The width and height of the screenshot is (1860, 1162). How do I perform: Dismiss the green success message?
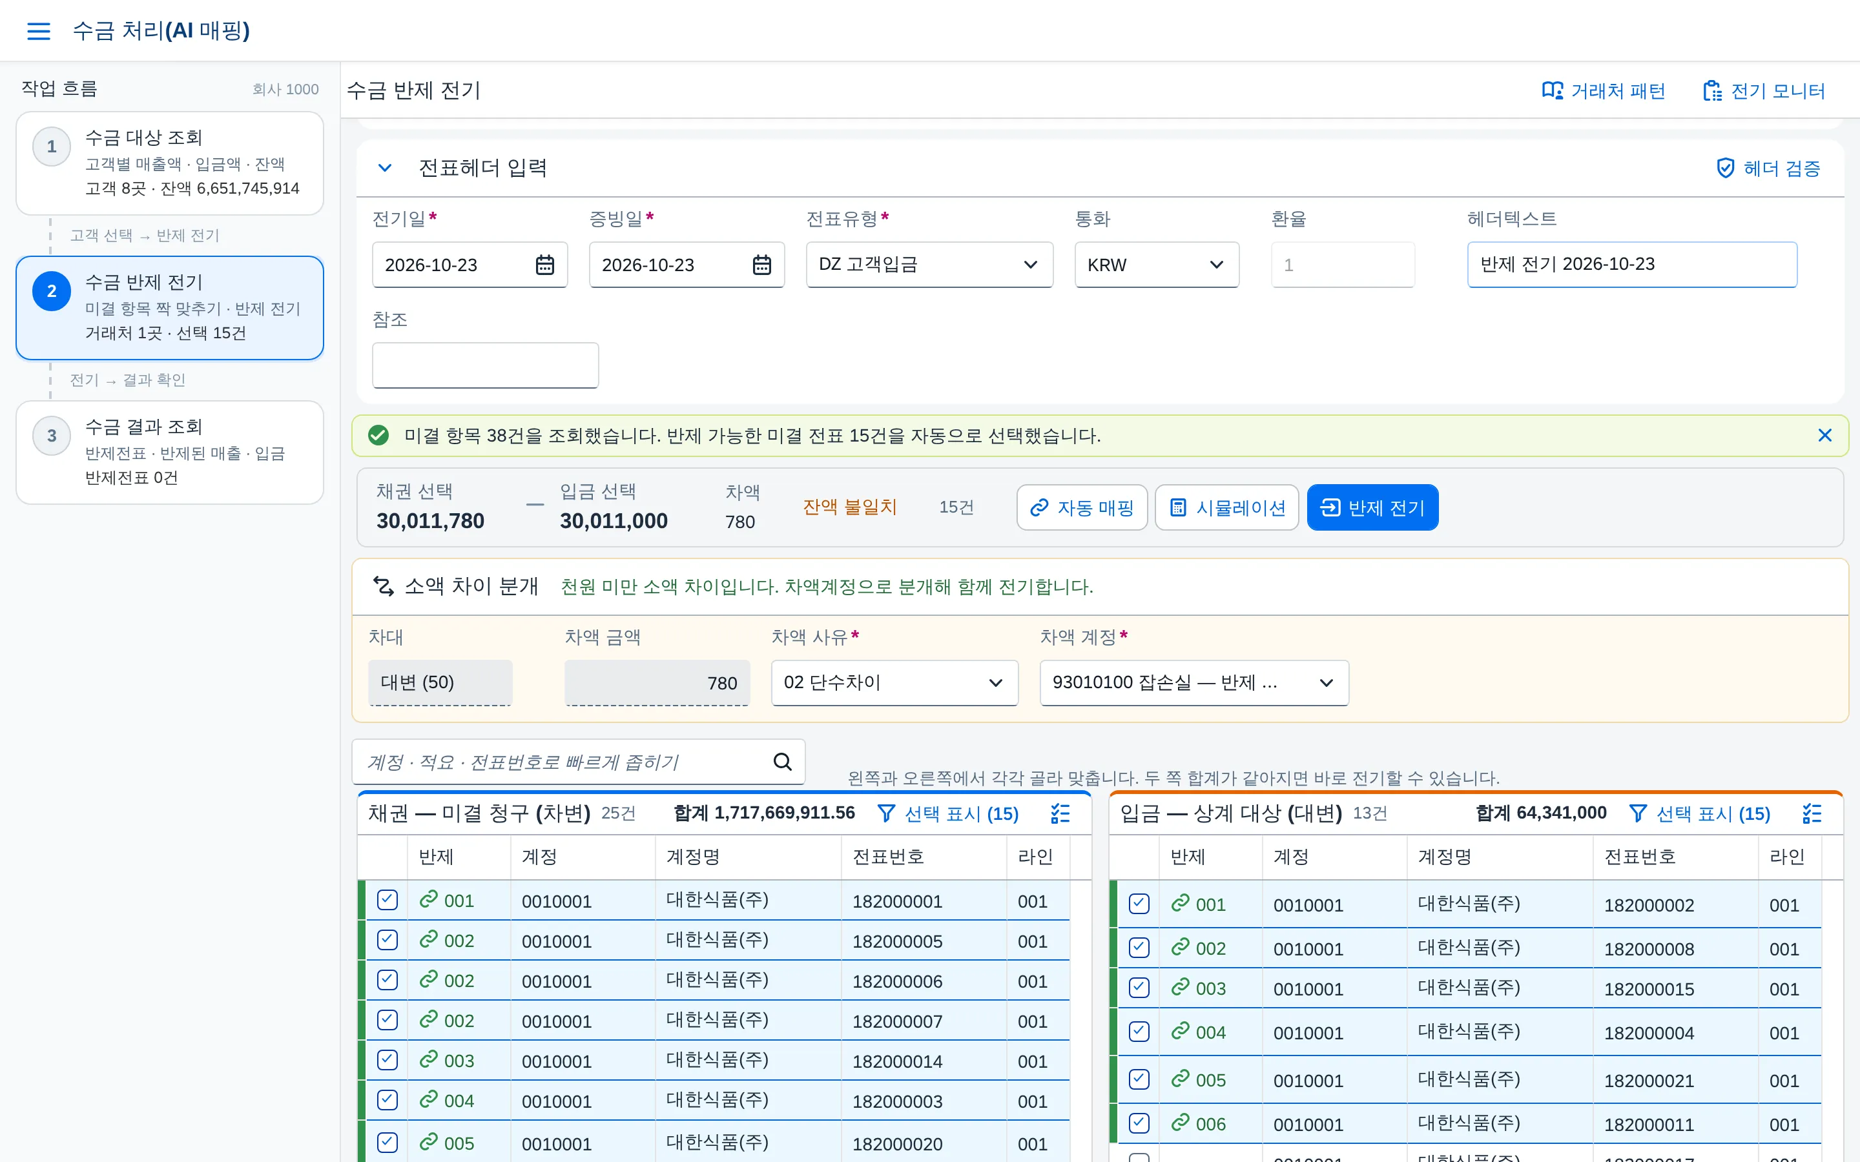click(1824, 436)
